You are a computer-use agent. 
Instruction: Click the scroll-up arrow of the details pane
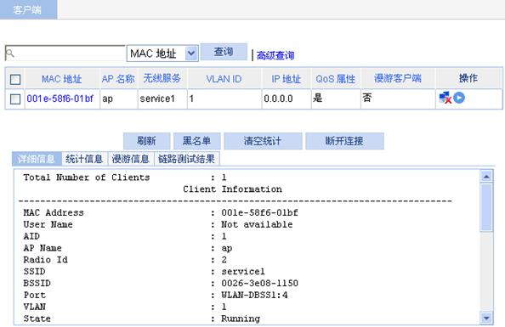point(486,177)
